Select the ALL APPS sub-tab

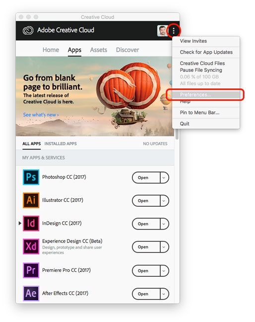pos(32,144)
